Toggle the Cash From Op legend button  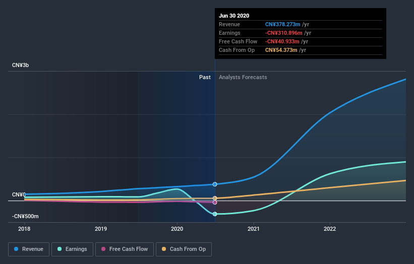point(184,249)
